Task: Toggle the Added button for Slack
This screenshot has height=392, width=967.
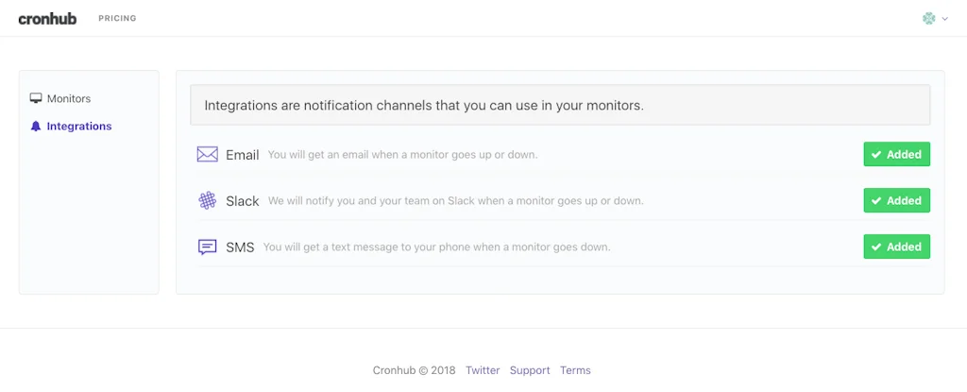Action: (896, 200)
